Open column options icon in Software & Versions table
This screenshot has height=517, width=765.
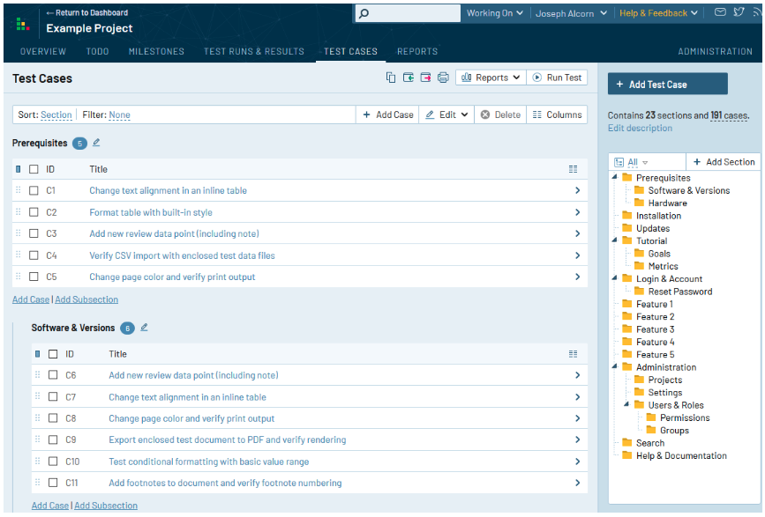[573, 354]
